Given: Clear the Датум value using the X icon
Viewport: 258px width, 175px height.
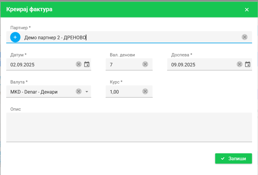Looking at the screenshot, I should pos(78,64).
